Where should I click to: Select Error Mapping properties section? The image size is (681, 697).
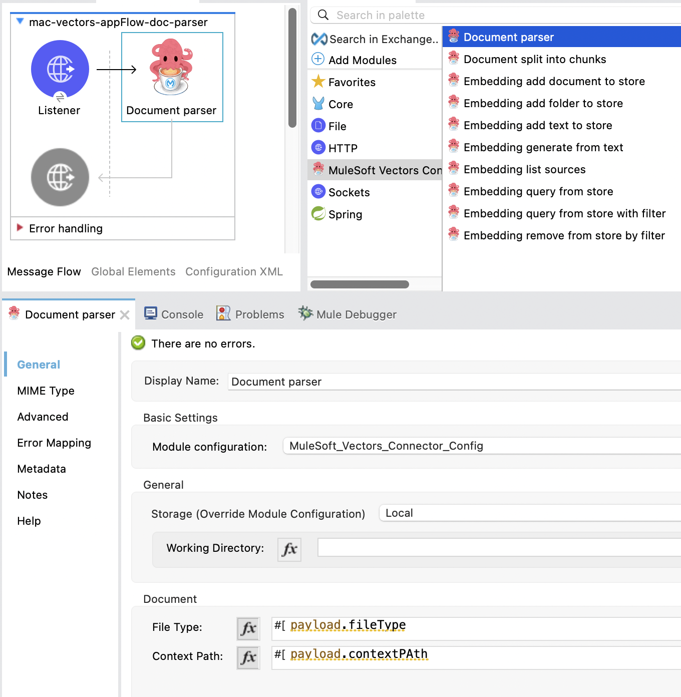pyautogui.click(x=54, y=443)
